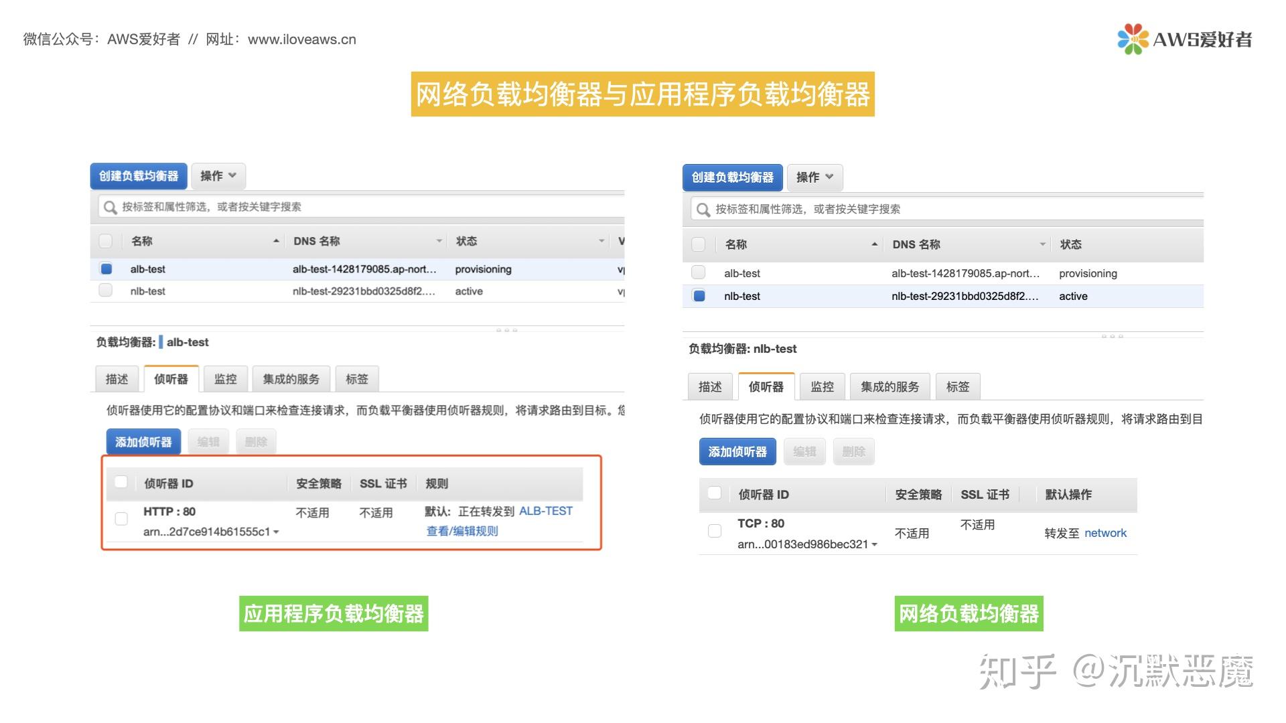This screenshot has height=723, width=1286.
Task: Switch to 监控 tab for nlb-test
Action: (x=823, y=387)
